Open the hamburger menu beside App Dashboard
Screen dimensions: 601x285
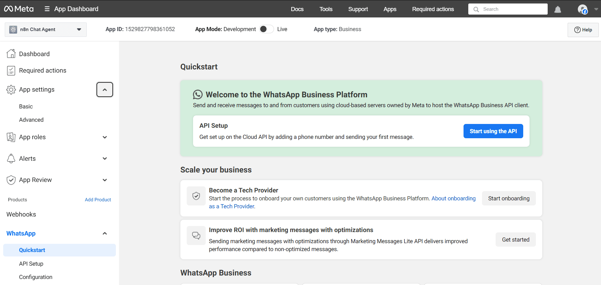(x=47, y=9)
